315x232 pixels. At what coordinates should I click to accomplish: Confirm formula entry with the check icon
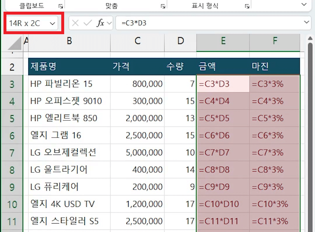(87, 23)
